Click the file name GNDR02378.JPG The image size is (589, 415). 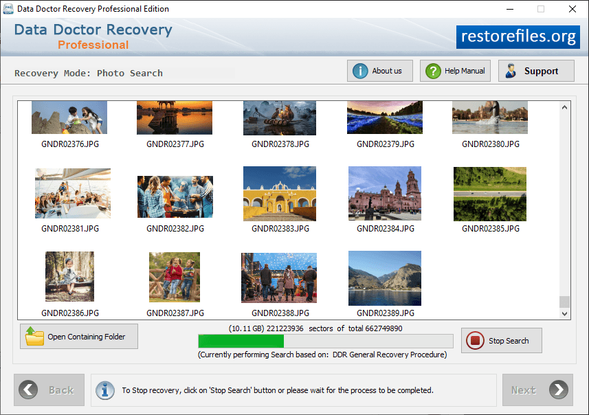tap(280, 144)
